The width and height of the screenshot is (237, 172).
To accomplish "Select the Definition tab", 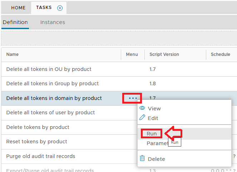I will [15, 22].
